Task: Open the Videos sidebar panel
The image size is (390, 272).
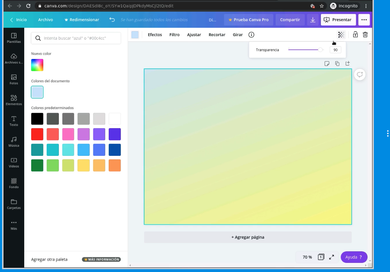Action: (14, 163)
